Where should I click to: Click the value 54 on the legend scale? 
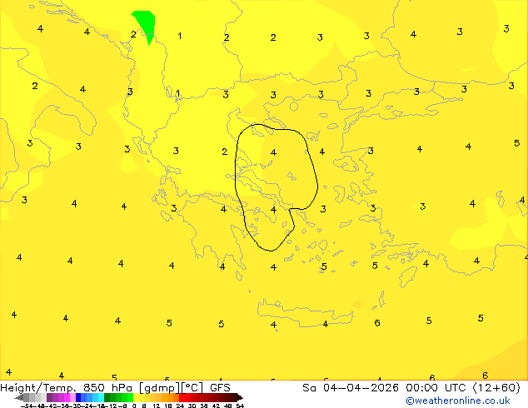(240, 406)
